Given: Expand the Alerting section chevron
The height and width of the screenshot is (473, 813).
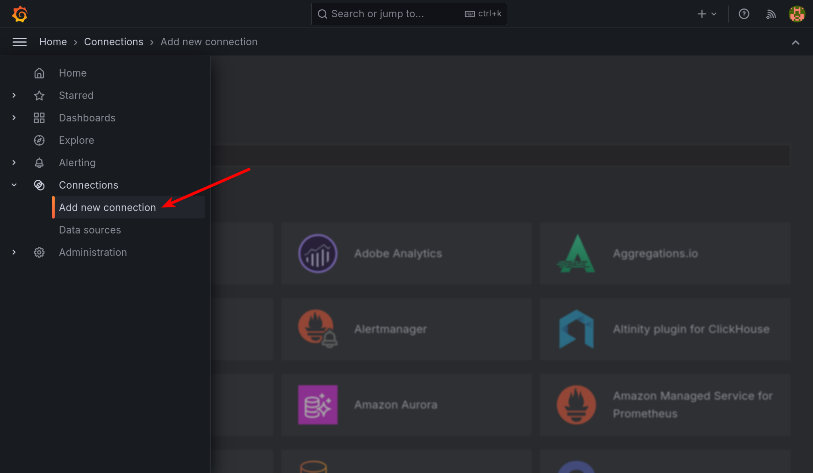Looking at the screenshot, I should pos(14,162).
